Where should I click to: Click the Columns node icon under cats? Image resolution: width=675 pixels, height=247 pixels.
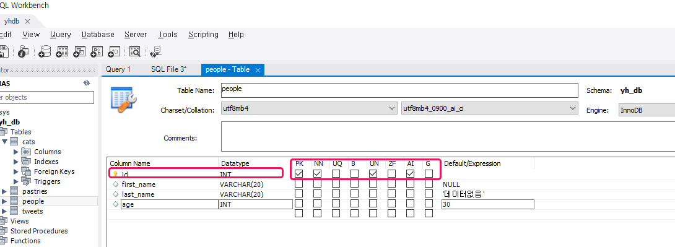pyautogui.click(x=26, y=152)
